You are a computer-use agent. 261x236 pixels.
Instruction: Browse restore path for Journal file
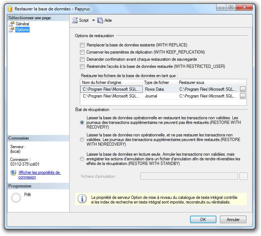tap(243, 96)
